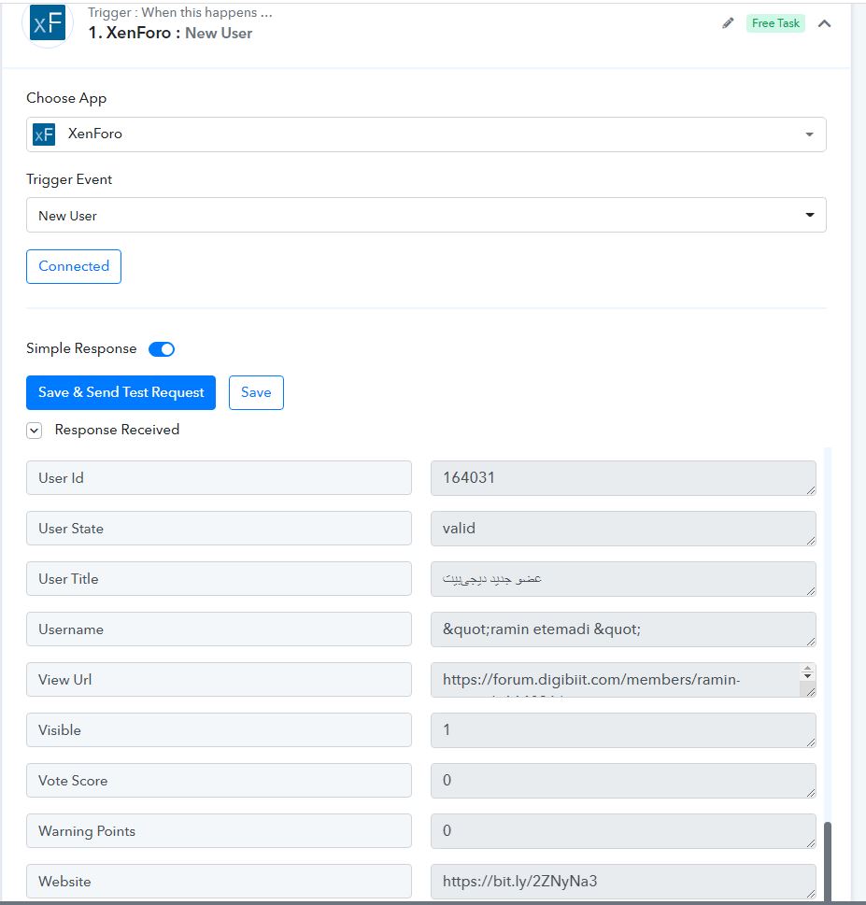
Task: Click the resize handle of Website value
Action: (811, 894)
